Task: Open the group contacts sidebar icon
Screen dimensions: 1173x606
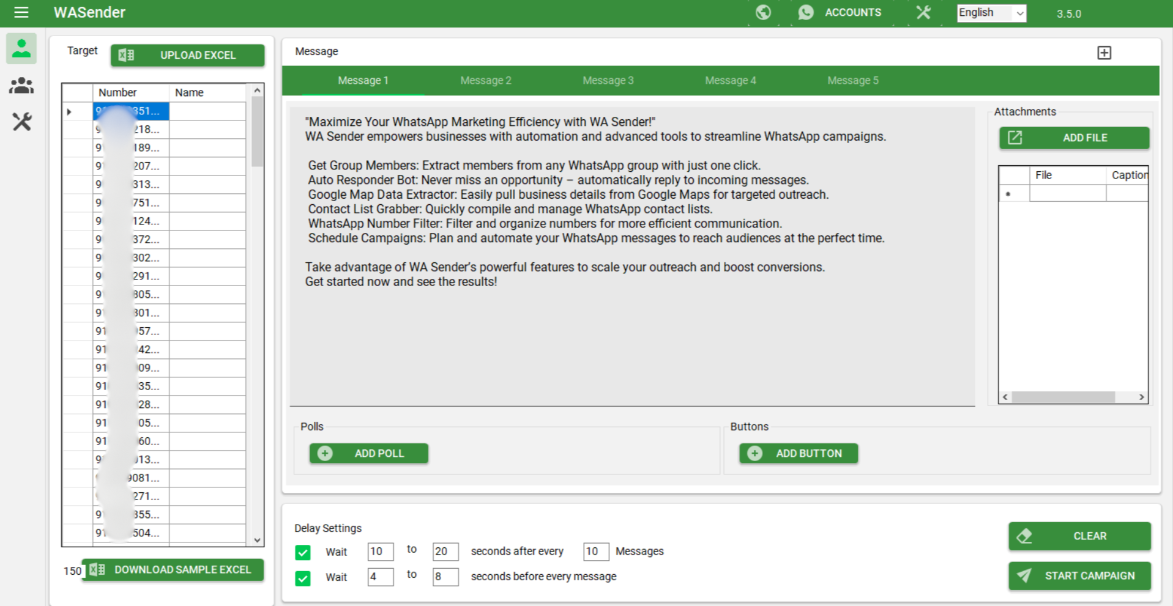Action: pos(21,86)
